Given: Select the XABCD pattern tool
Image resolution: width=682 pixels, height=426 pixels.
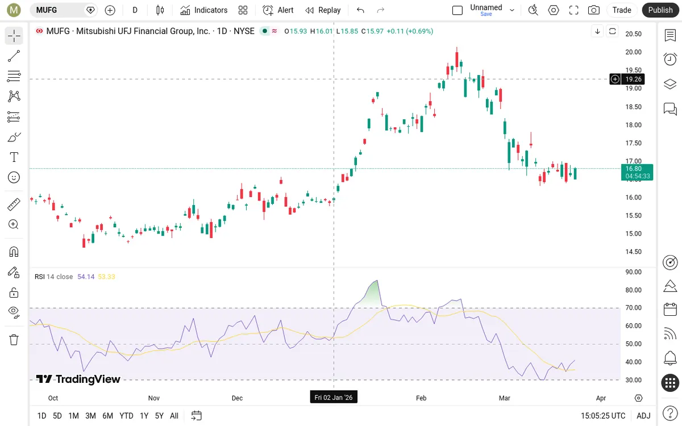Looking at the screenshot, I should [x=14, y=97].
